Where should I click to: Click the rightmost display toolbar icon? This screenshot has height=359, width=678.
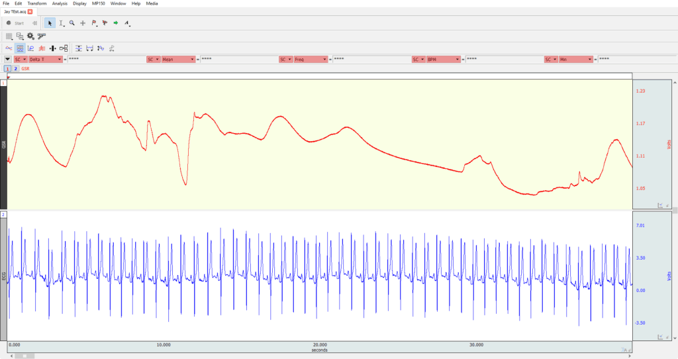pos(111,48)
